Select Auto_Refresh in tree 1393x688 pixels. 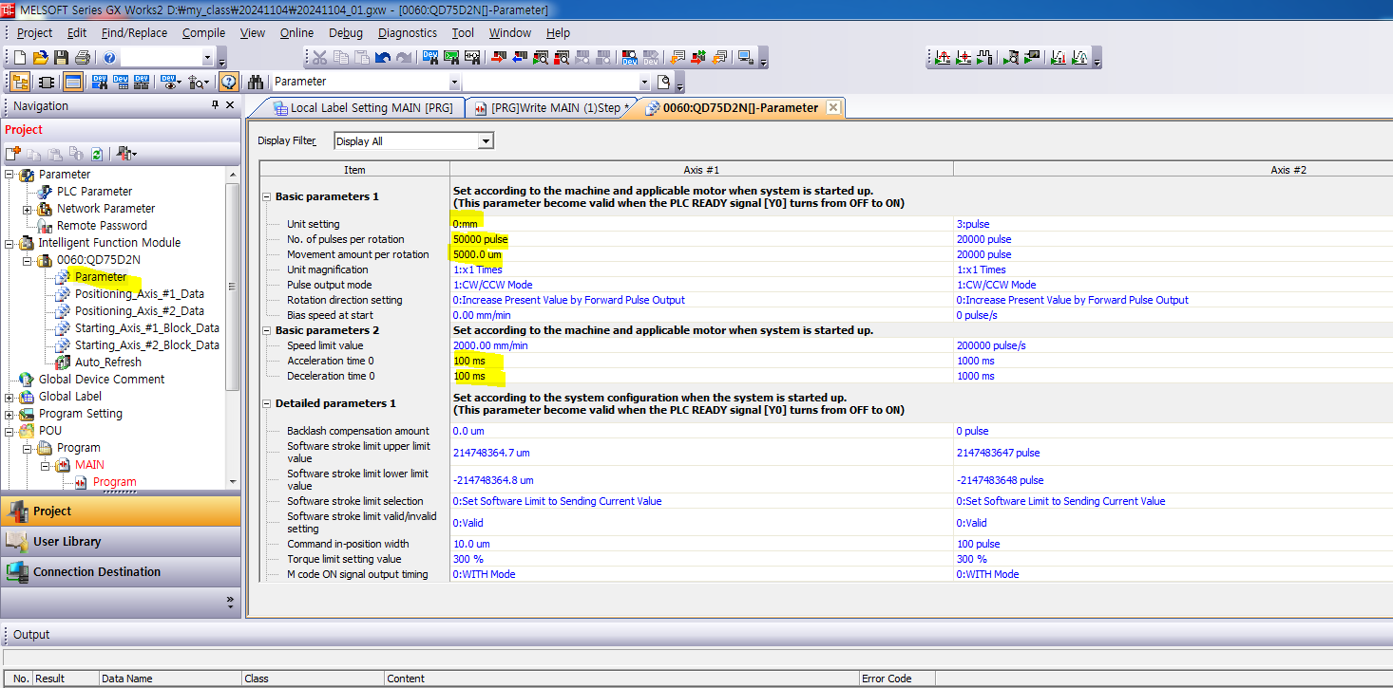(108, 363)
